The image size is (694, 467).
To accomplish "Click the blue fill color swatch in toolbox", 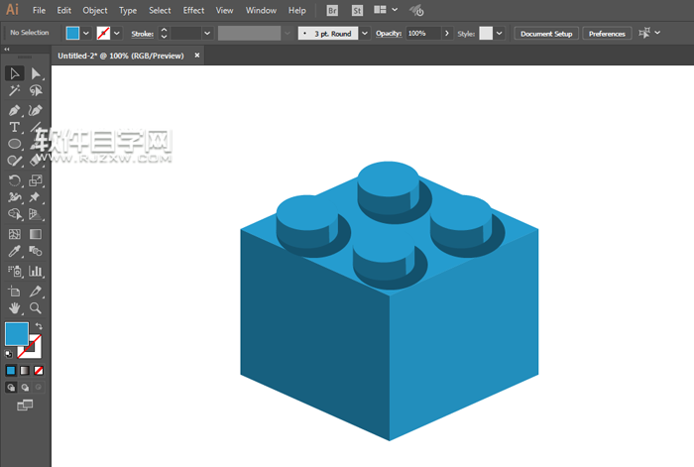I will click(17, 334).
